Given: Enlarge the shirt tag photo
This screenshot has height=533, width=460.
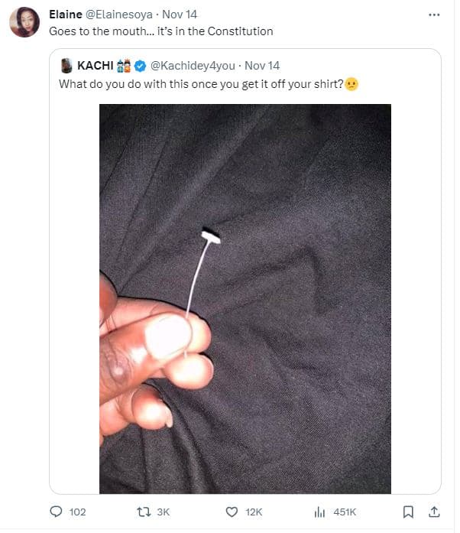Looking at the screenshot, I should (245, 299).
